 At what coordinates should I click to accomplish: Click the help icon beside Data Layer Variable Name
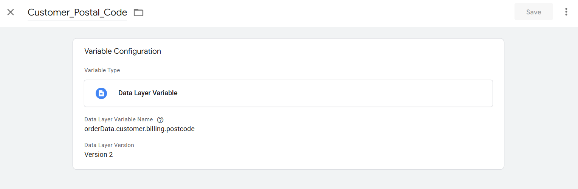click(x=160, y=120)
